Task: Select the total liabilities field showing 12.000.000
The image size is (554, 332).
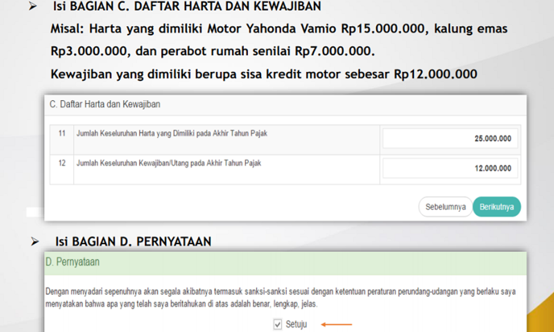Action: point(450,168)
